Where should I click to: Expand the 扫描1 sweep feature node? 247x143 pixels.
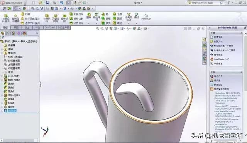click(2, 103)
